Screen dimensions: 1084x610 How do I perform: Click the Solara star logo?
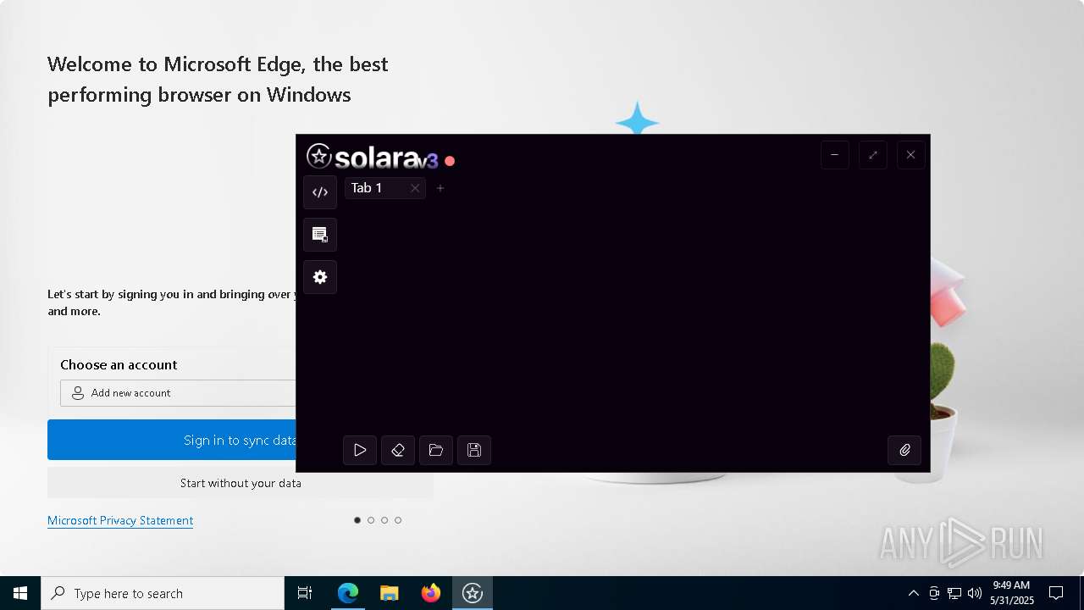tap(318, 156)
